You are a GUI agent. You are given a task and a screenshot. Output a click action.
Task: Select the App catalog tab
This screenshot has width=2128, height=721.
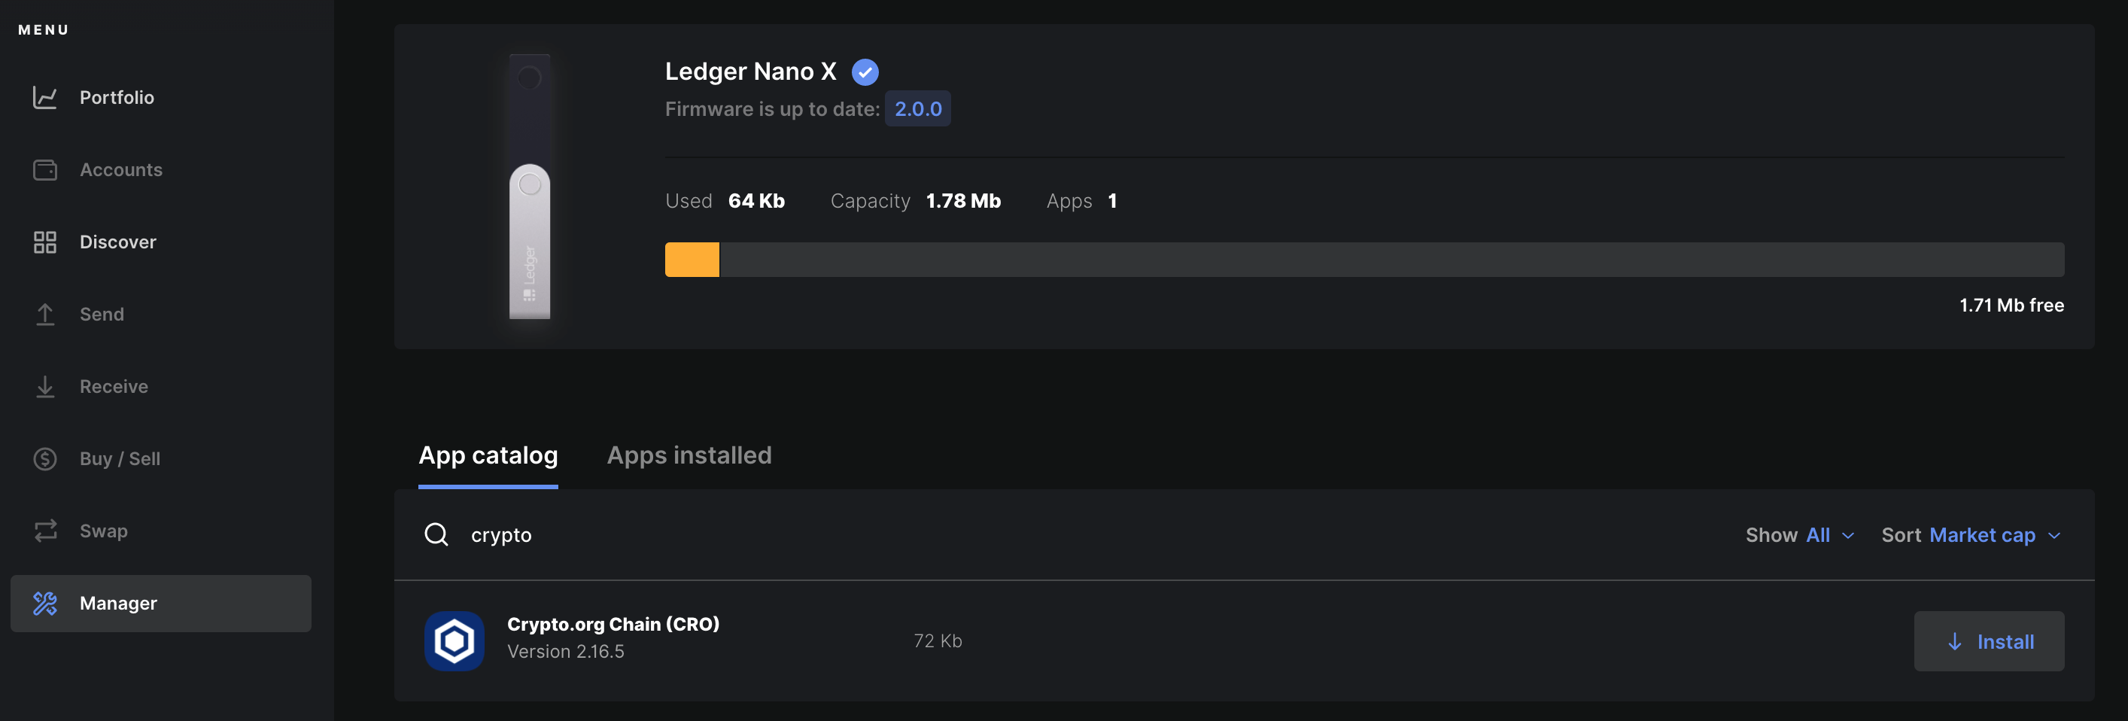click(488, 455)
